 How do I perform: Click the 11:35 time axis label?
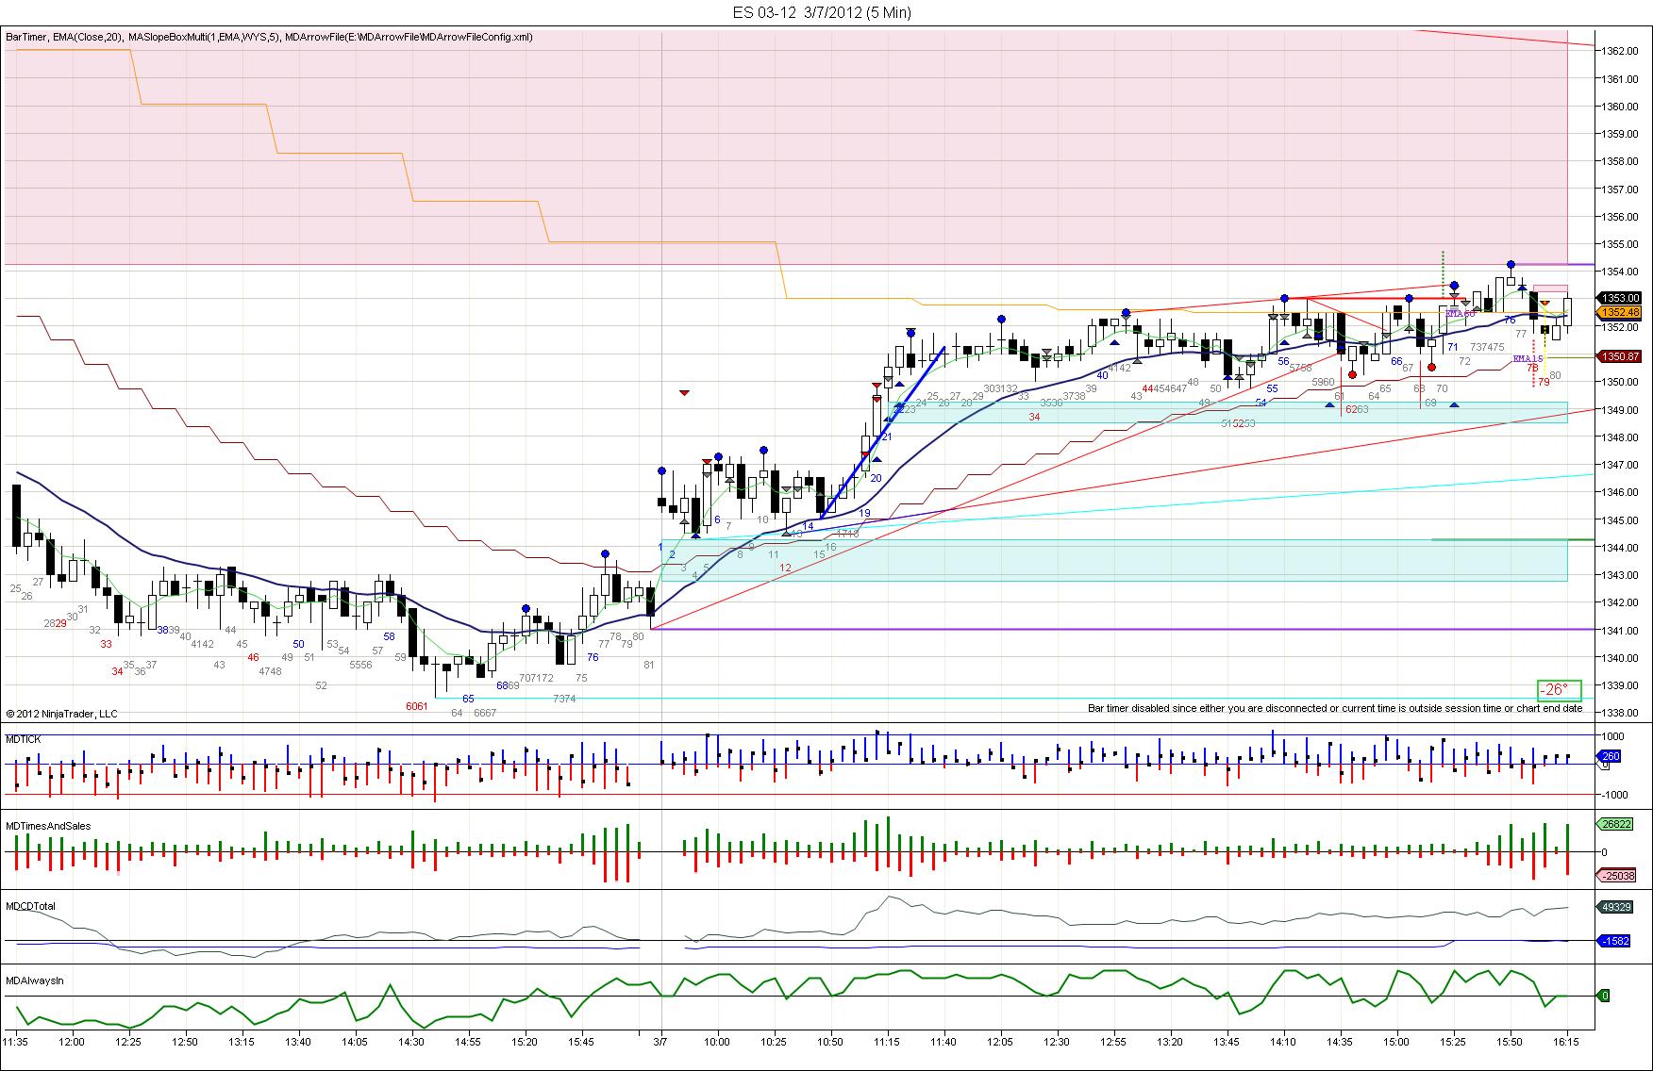(x=15, y=1042)
